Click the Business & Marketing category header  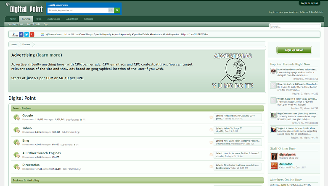[137, 181]
